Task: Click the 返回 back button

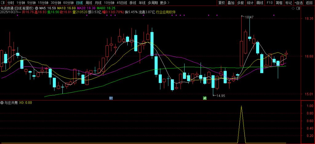Action: pyautogui.click(x=309, y=3)
